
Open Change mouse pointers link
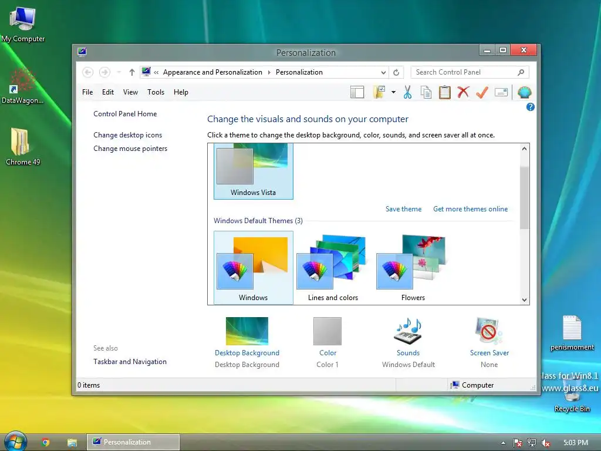point(130,149)
